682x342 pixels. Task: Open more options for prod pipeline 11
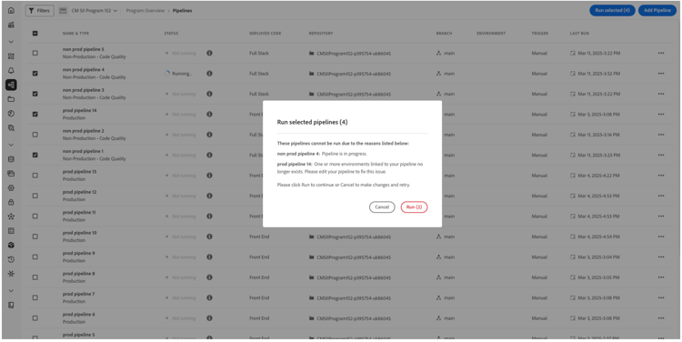[661, 216]
